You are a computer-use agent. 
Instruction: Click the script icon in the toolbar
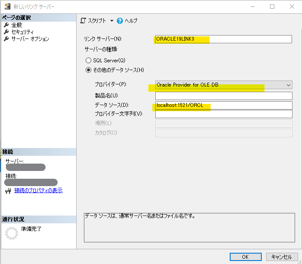point(84,21)
